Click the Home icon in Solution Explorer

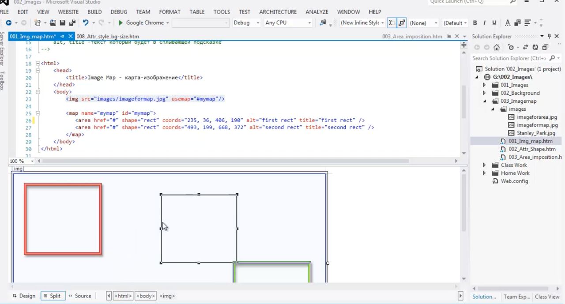pyautogui.click(x=497, y=47)
